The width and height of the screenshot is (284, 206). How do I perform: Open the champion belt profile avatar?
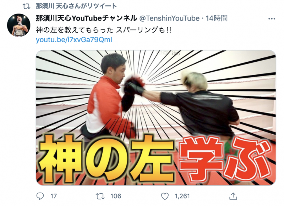pyautogui.click(x=19, y=25)
